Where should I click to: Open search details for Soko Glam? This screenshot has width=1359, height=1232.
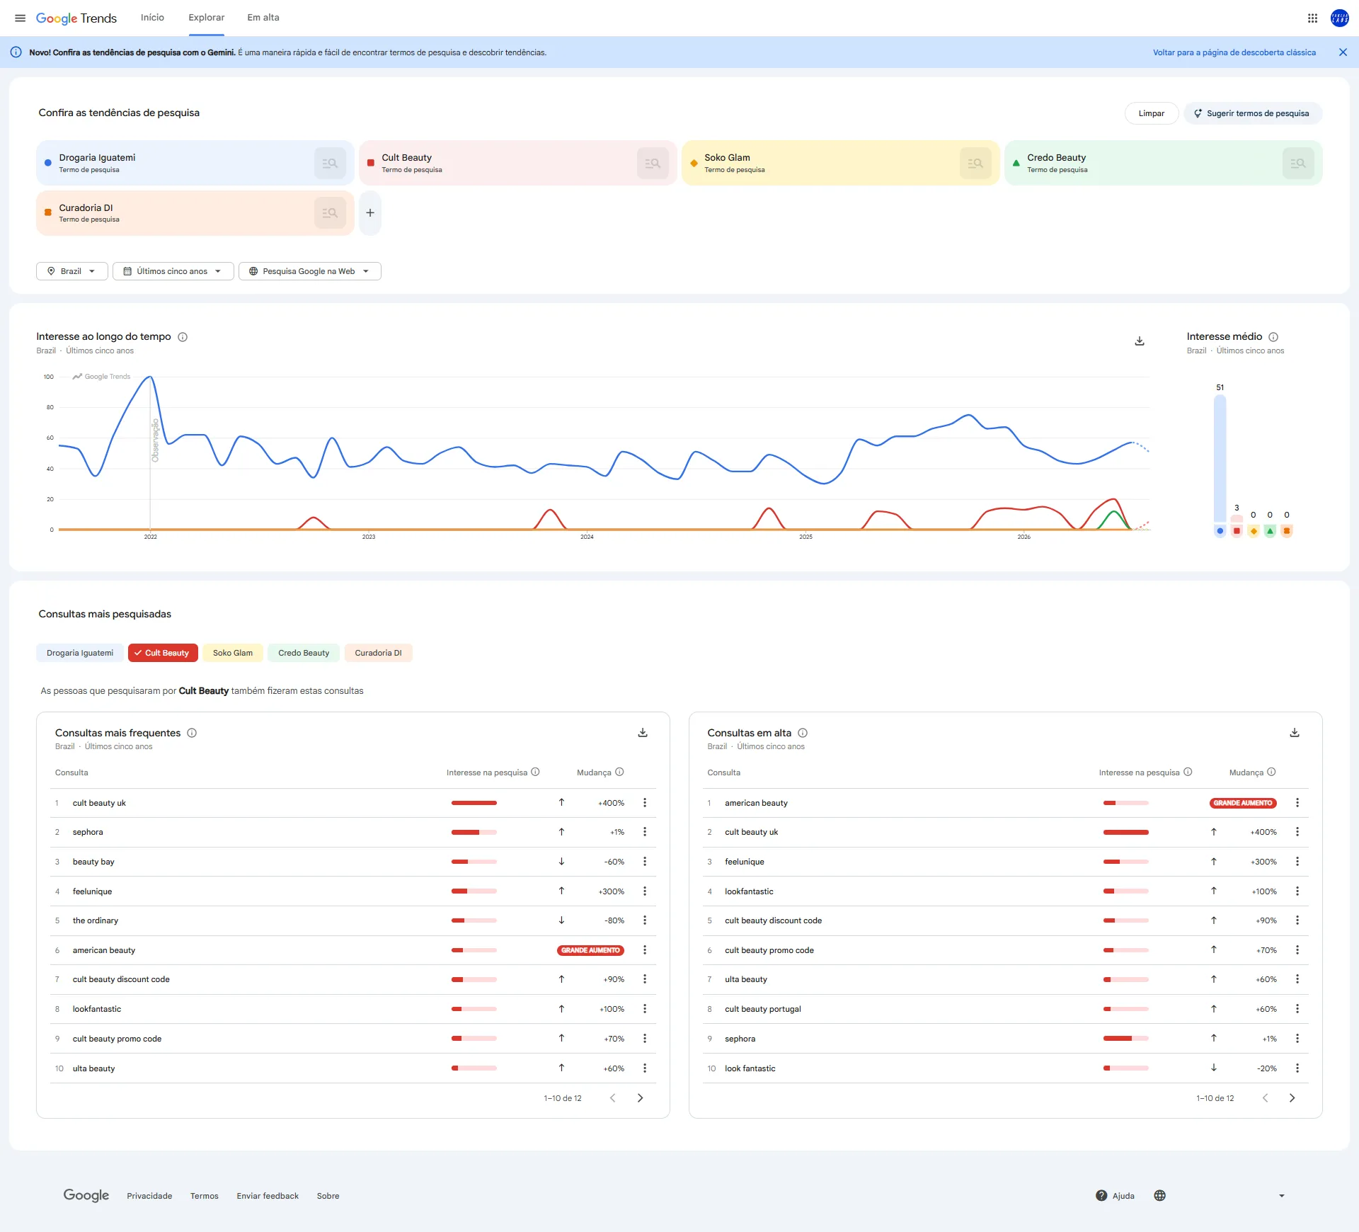975,163
